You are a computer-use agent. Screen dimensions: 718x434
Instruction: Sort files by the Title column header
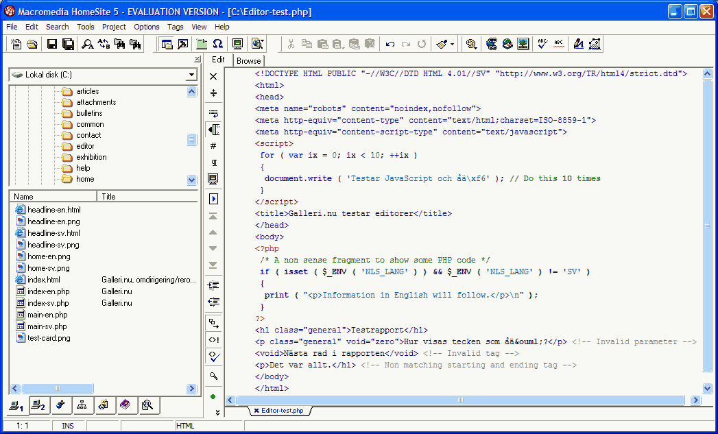pyautogui.click(x=147, y=197)
